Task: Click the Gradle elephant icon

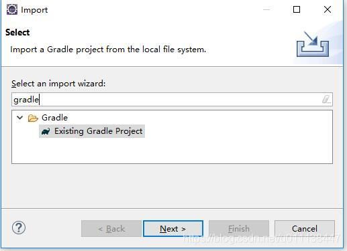Action: click(x=46, y=131)
